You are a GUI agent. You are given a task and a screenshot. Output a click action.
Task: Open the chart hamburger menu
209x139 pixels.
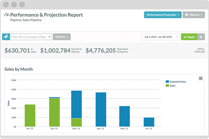click(201, 78)
